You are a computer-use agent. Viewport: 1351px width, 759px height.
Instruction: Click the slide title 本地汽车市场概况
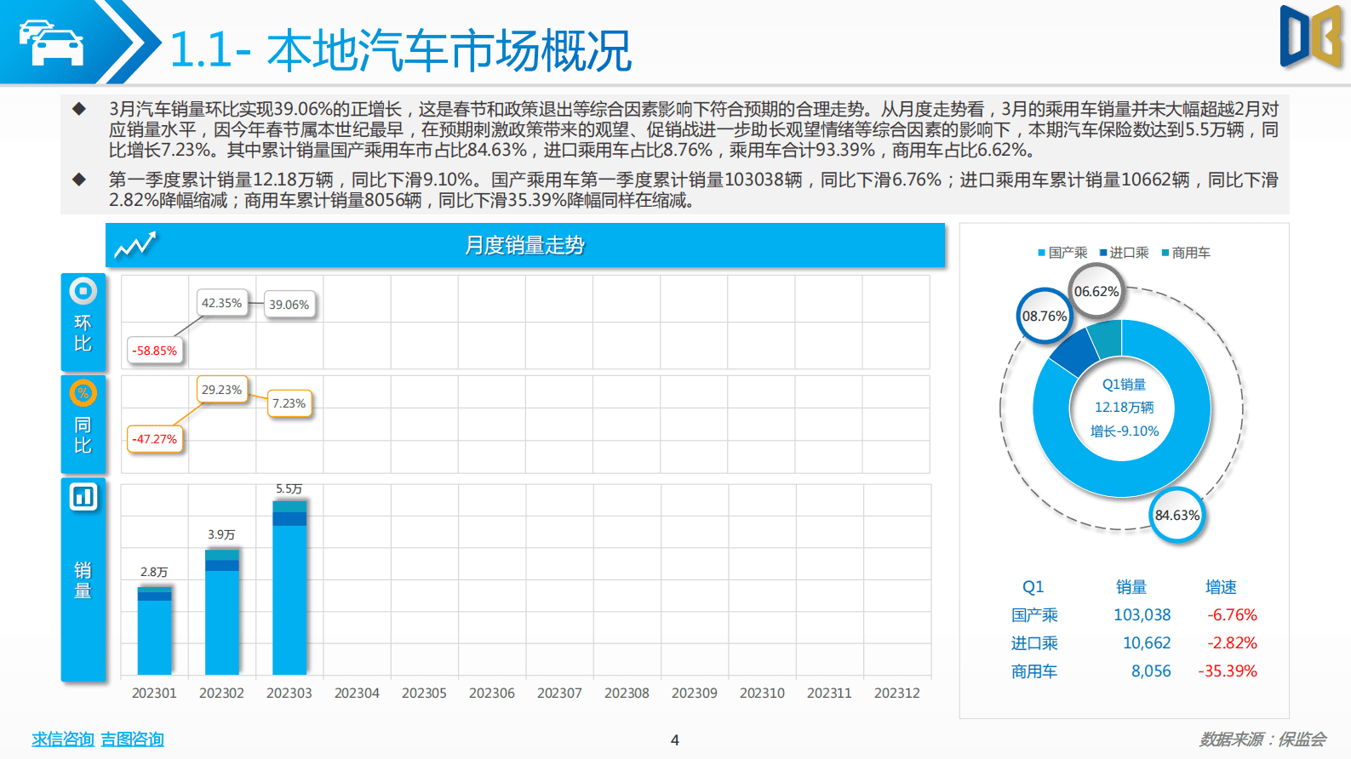[x=449, y=50]
